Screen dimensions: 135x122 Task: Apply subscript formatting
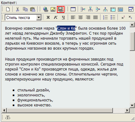(x=130, y=17)
